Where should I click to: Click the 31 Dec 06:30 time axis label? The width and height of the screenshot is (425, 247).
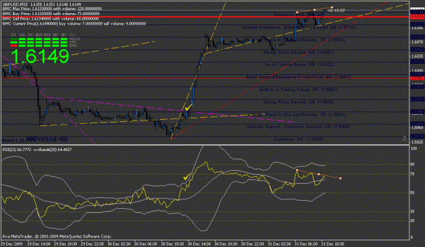(x=306, y=244)
